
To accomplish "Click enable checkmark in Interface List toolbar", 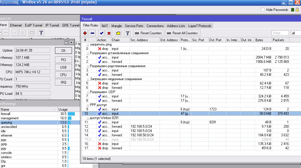I will [15, 33].
